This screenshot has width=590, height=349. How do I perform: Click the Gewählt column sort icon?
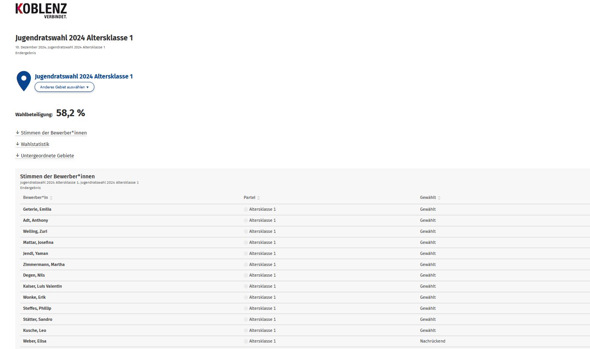pos(439,198)
